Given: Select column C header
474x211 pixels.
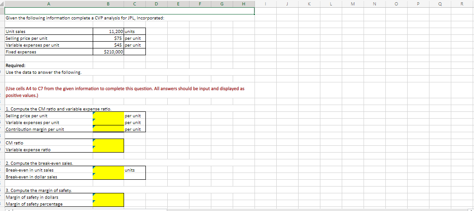Looking at the screenshot, I should (135, 4).
